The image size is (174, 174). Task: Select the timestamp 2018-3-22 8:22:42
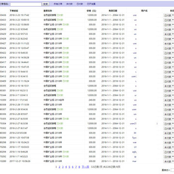18,39
